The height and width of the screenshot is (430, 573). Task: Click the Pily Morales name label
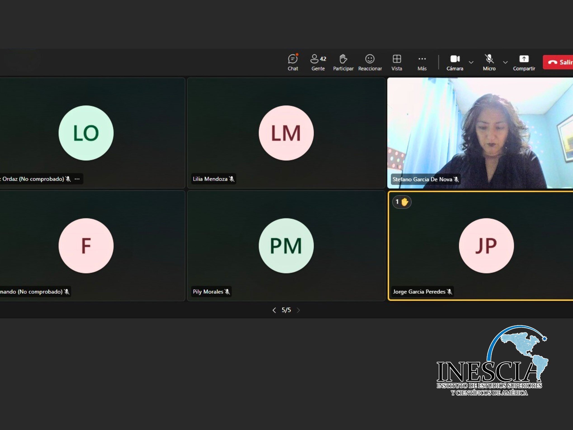(x=208, y=292)
